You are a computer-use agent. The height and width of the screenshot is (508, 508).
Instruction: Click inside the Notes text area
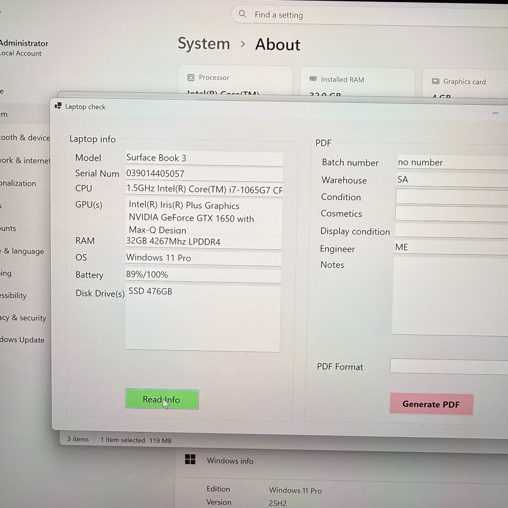[x=450, y=296]
